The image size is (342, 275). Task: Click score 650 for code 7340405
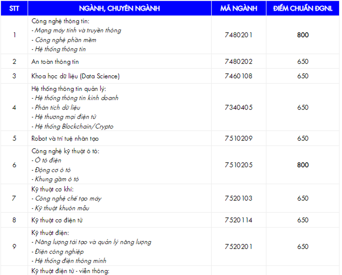click(x=303, y=107)
